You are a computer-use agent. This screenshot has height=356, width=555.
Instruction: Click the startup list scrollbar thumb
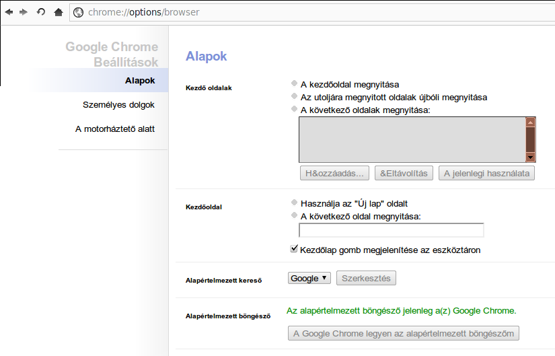[x=530, y=139]
